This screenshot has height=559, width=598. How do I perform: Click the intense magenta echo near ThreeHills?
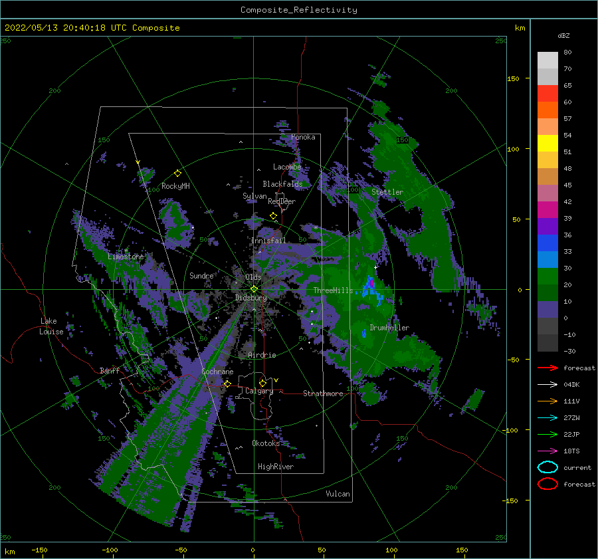(371, 284)
